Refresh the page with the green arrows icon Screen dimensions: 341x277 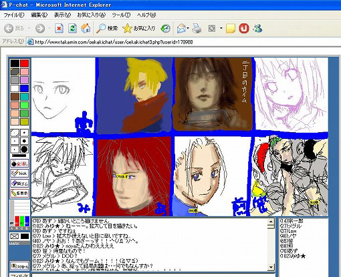pyautogui.click(x=72, y=29)
